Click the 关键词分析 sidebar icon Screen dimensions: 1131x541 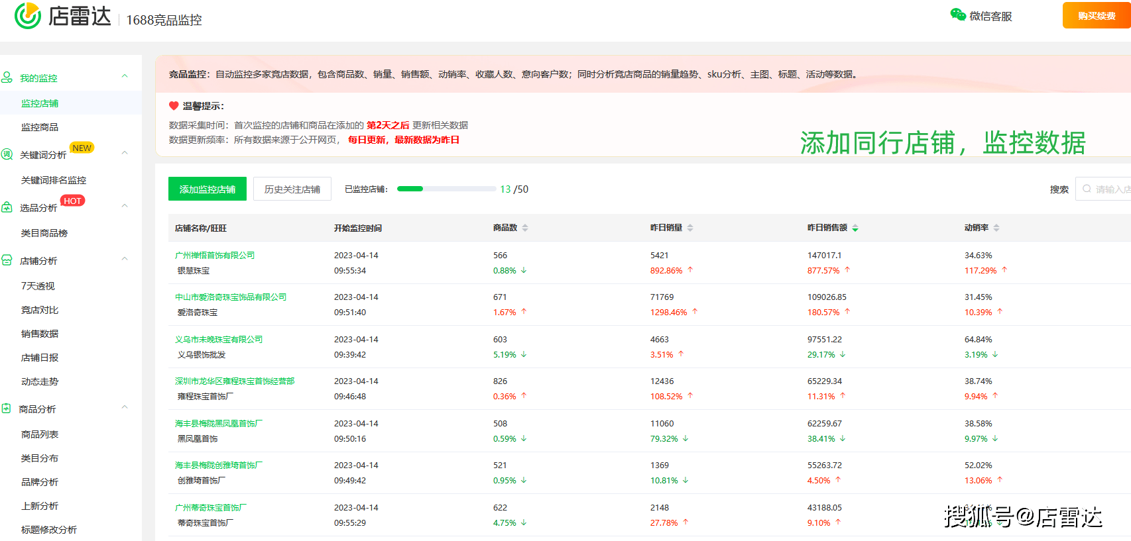point(7,154)
